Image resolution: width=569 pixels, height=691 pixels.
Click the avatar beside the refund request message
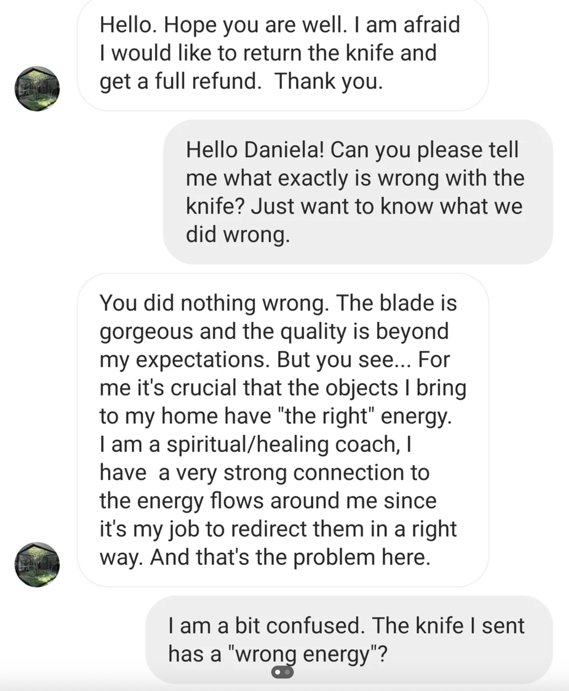click(37, 89)
